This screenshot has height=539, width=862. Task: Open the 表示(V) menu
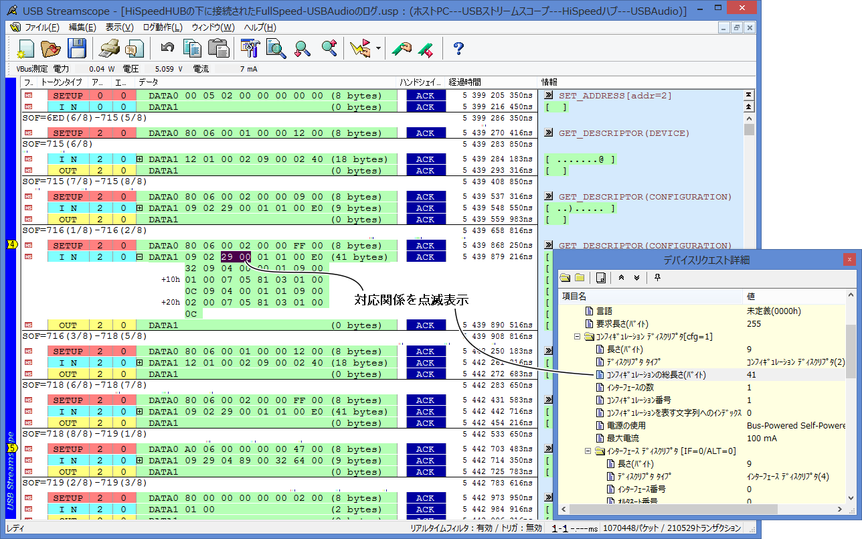click(120, 27)
